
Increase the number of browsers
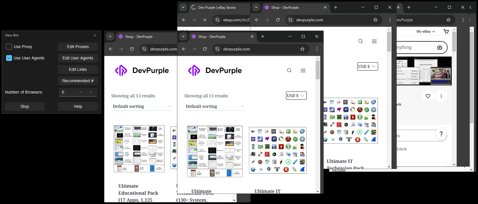(x=81, y=92)
